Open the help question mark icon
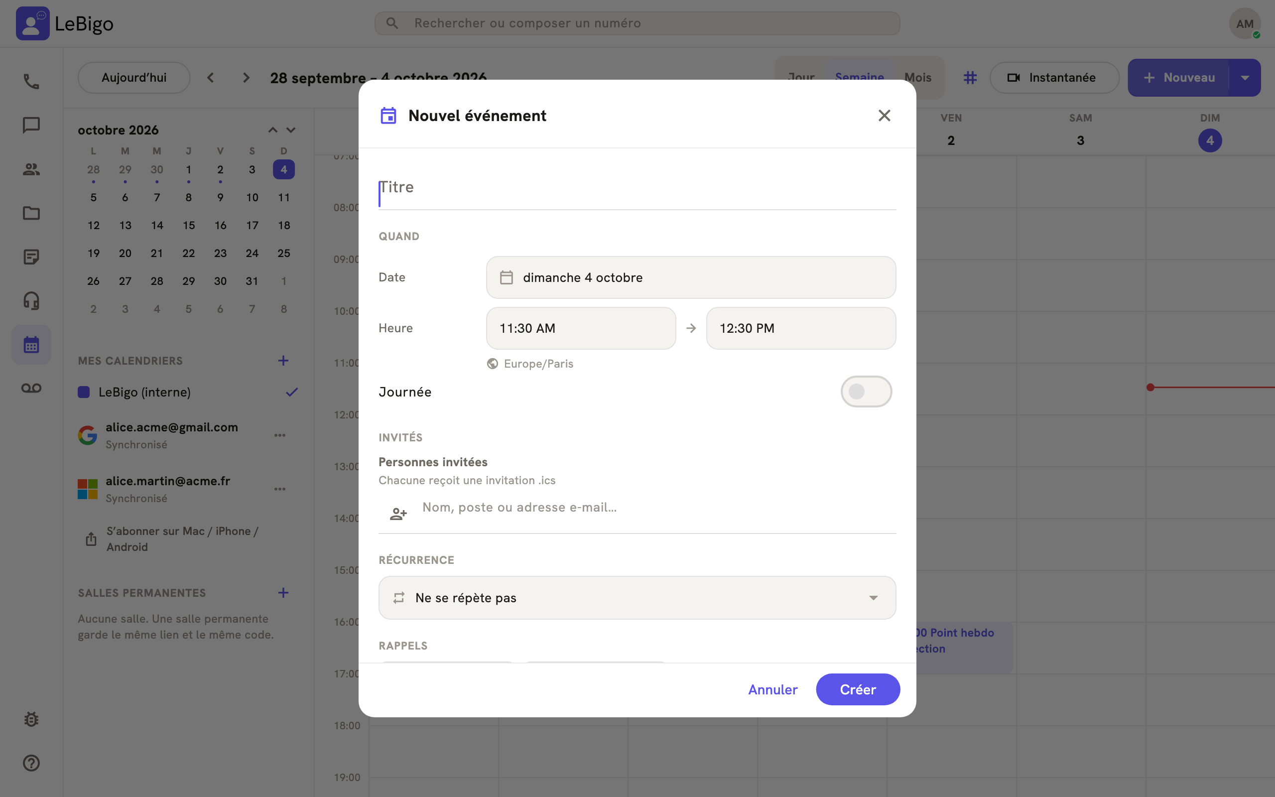 (x=31, y=763)
